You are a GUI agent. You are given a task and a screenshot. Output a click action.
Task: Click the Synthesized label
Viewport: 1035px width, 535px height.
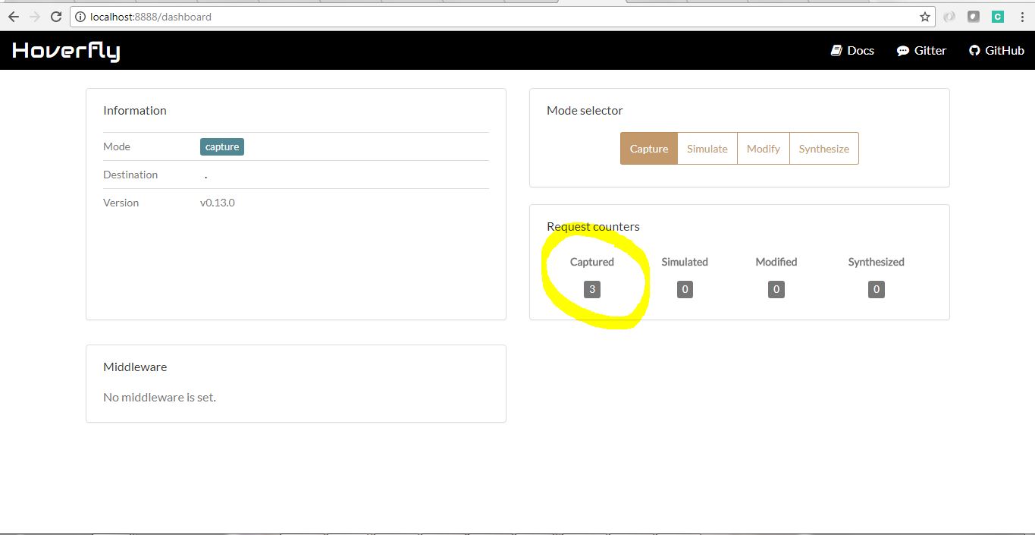[877, 262]
